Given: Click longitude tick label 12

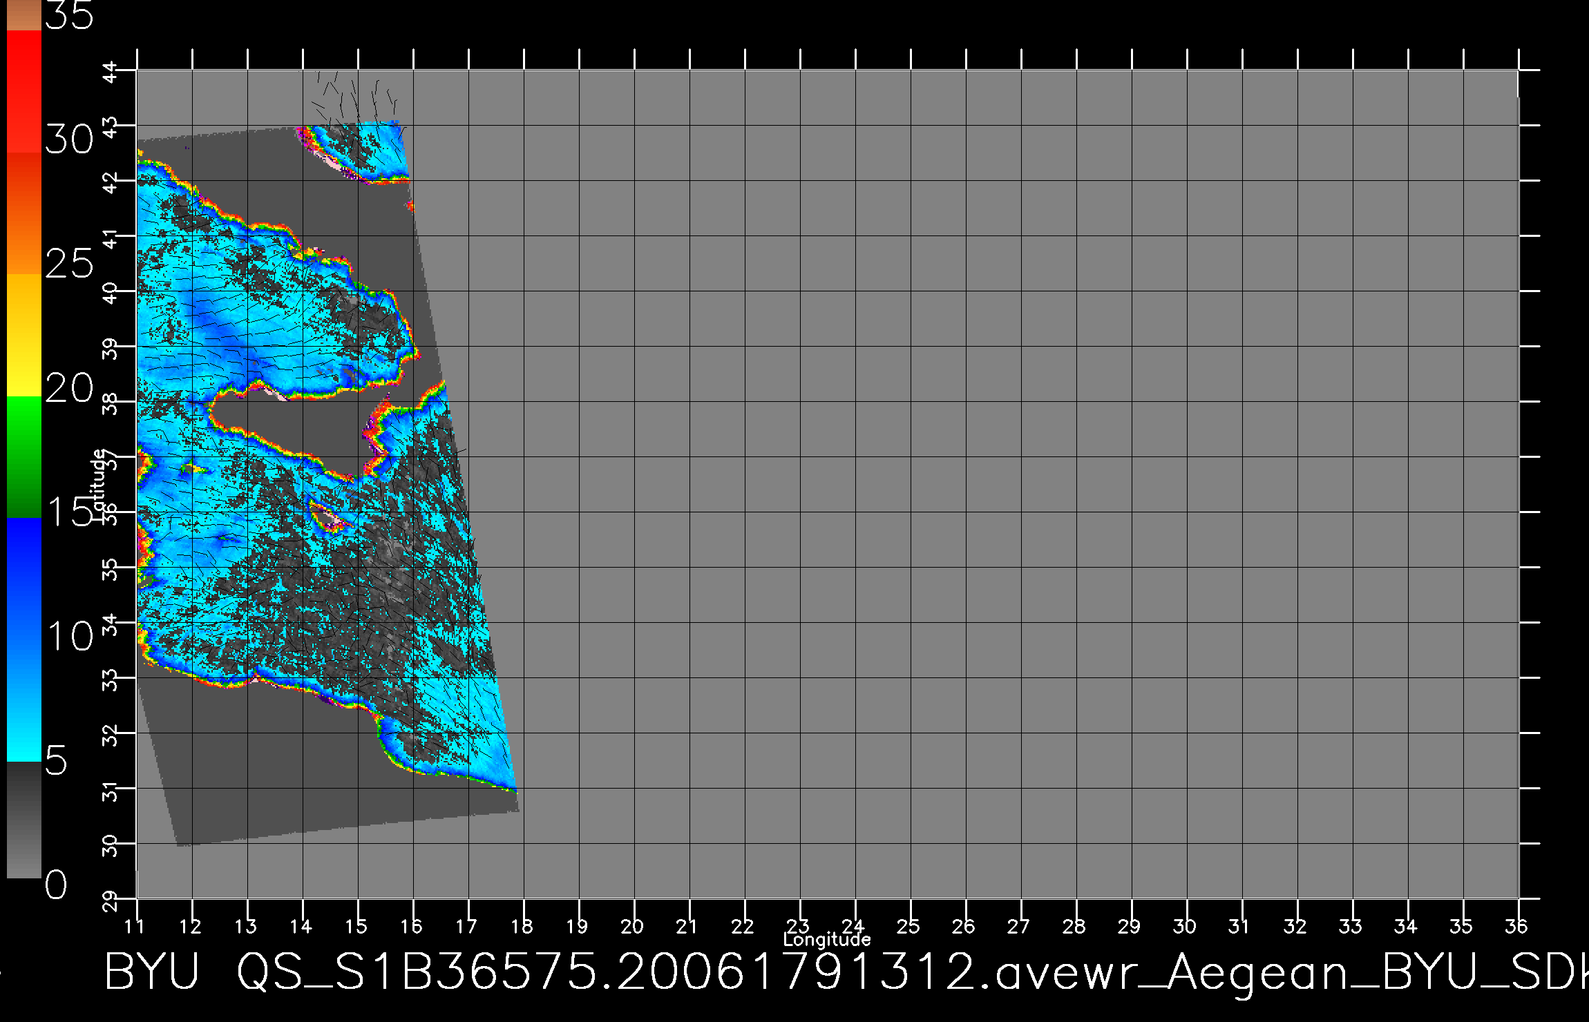Looking at the screenshot, I should tap(190, 926).
